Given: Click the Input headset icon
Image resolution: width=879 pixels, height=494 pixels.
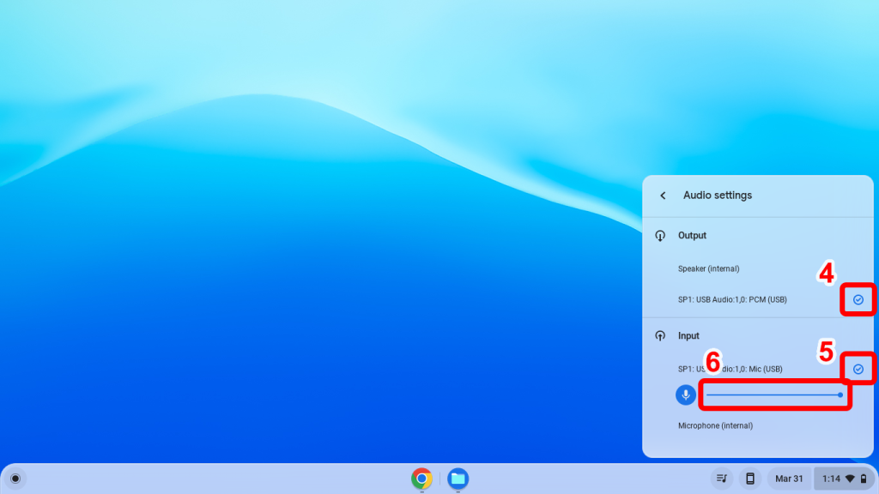Looking at the screenshot, I should [659, 335].
